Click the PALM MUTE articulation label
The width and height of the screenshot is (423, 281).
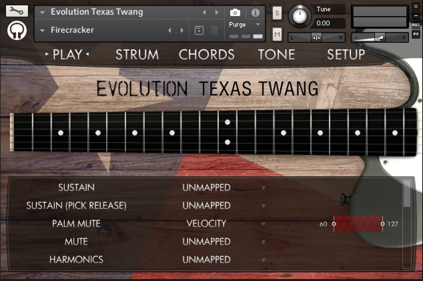point(76,224)
